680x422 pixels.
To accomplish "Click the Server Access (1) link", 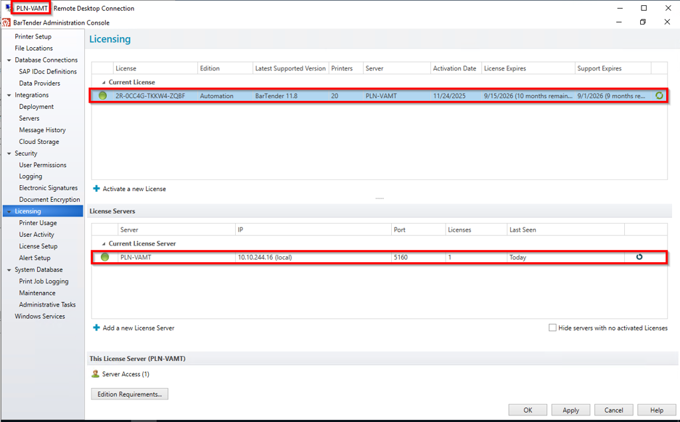I will point(126,374).
